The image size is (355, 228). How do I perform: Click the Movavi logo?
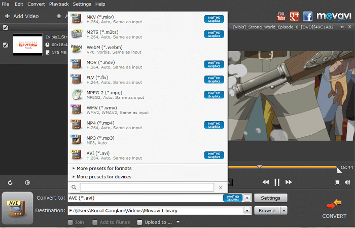tap(334, 16)
